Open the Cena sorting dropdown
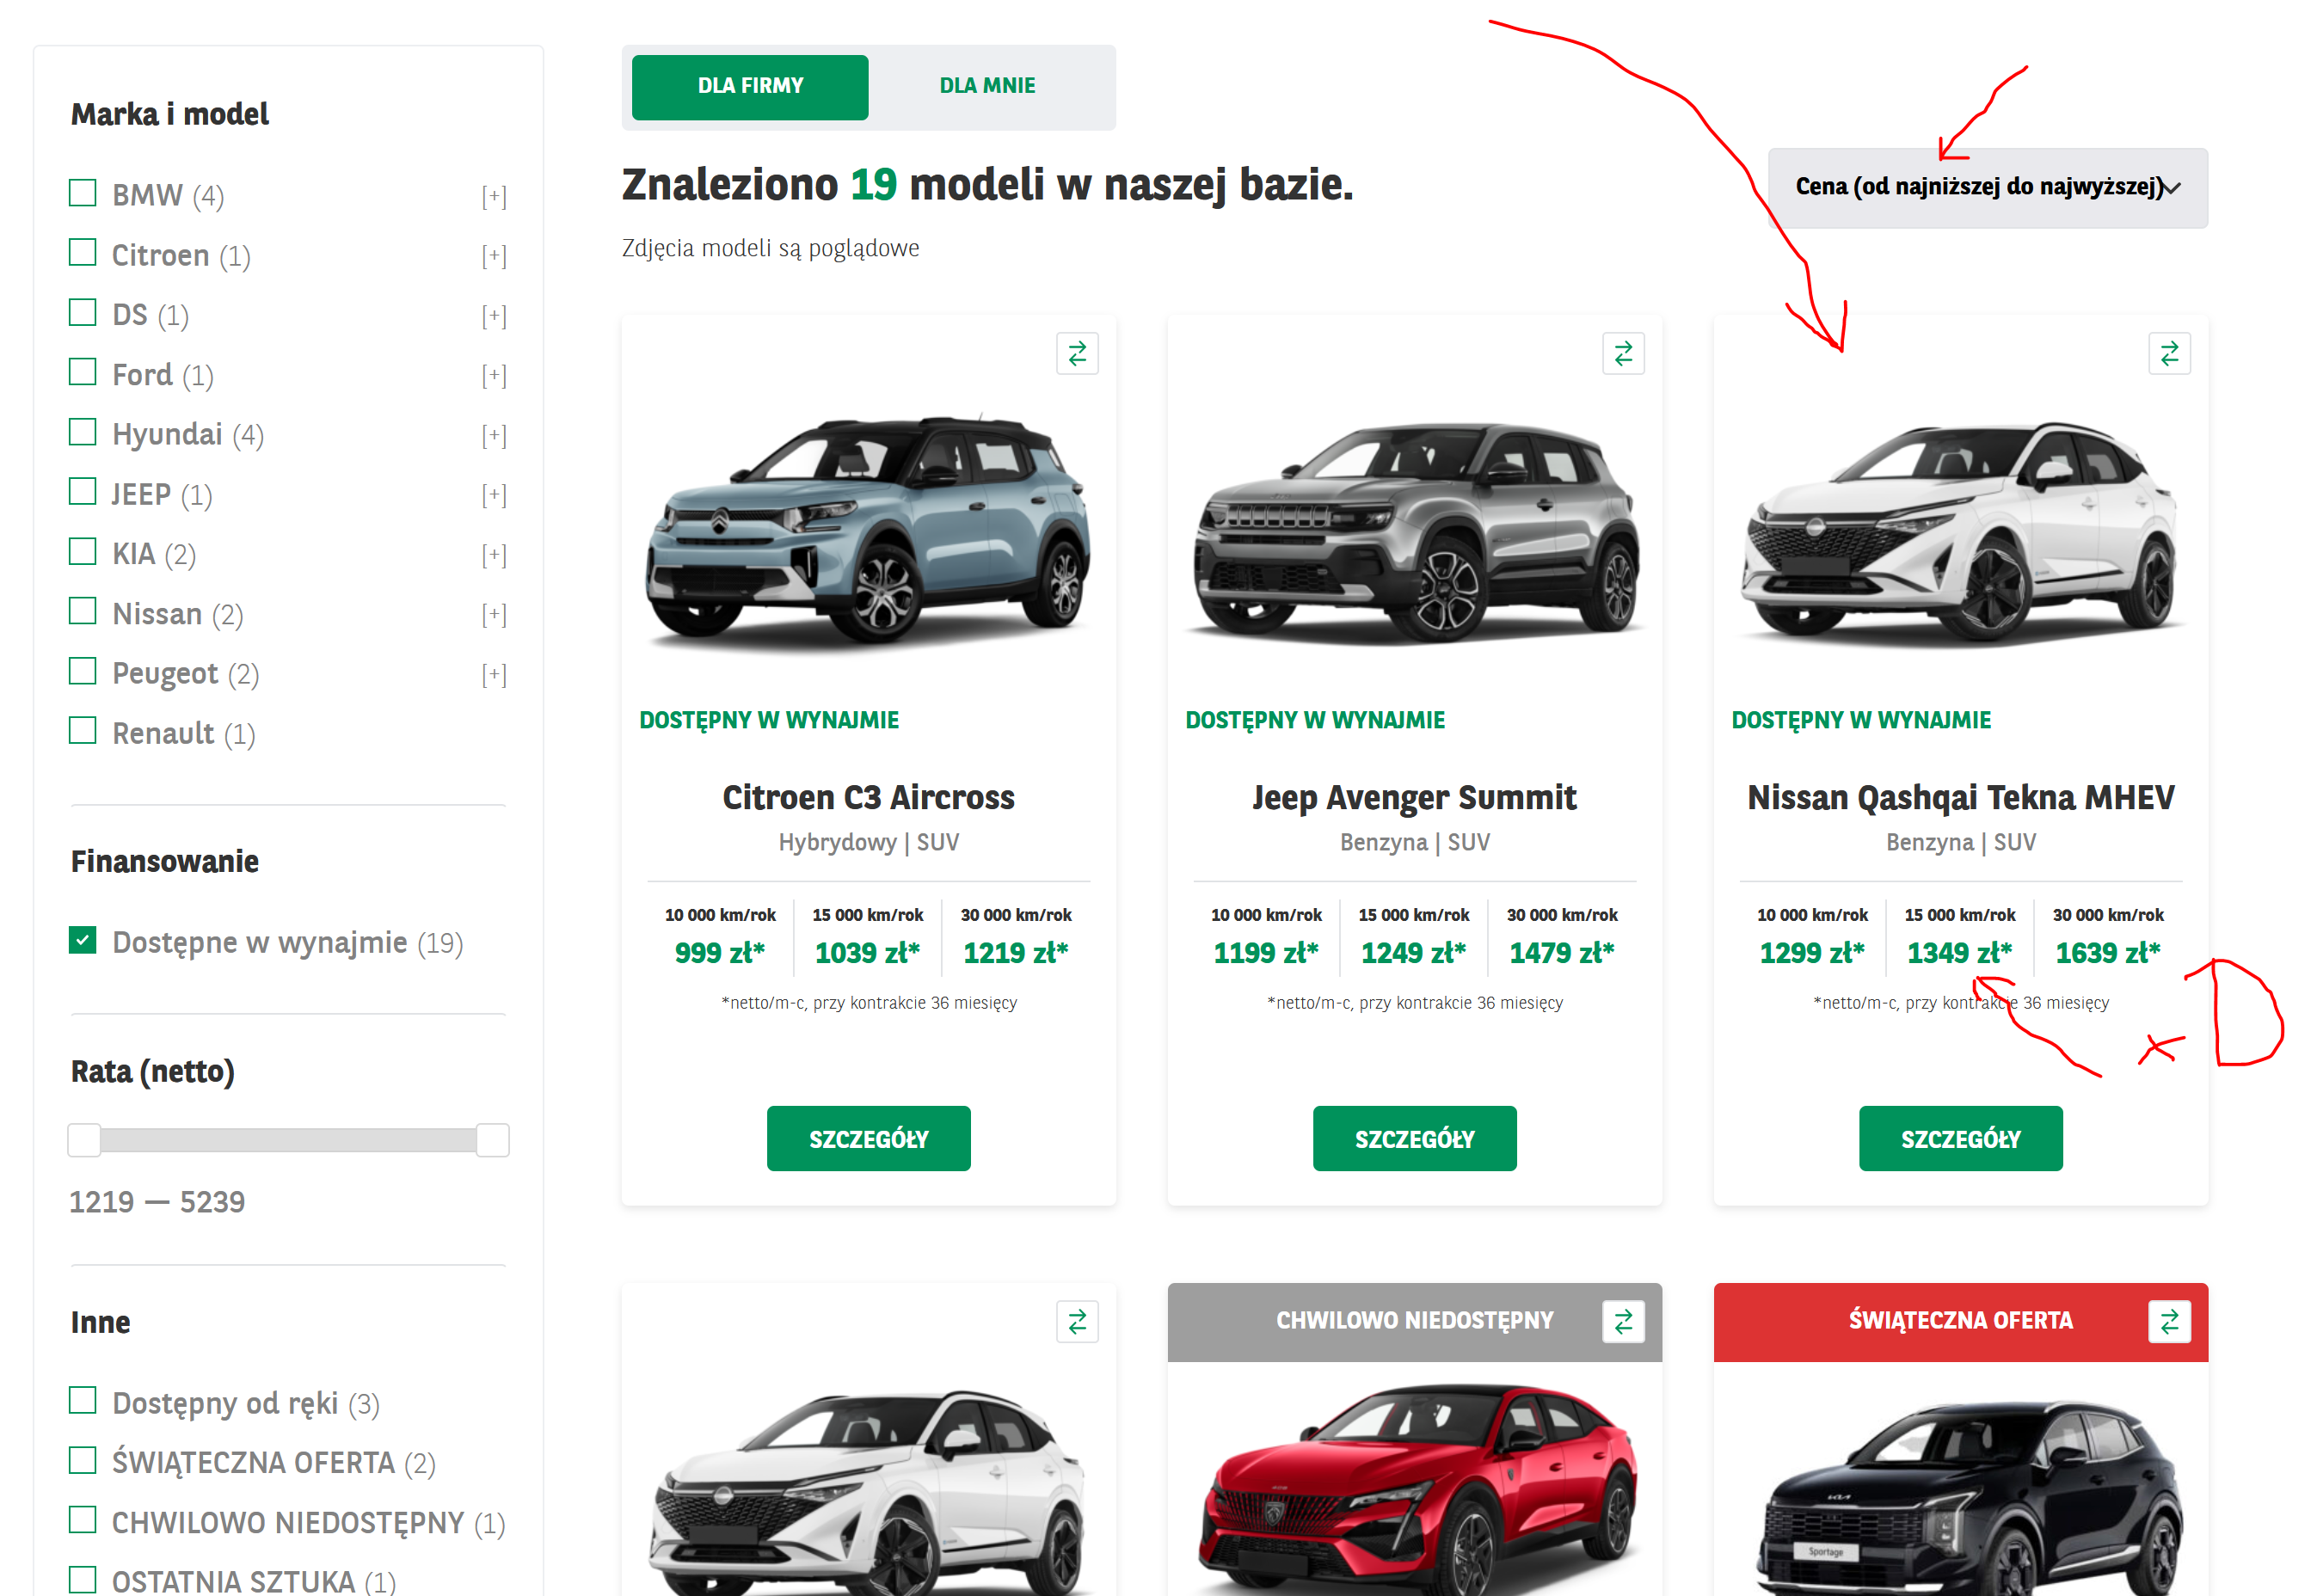Viewport: 2317px width, 1596px height. (1986, 188)
